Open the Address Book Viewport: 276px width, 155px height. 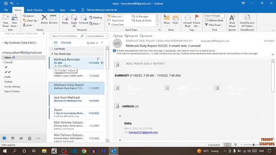pyautogui.click(x=214, y=20)
